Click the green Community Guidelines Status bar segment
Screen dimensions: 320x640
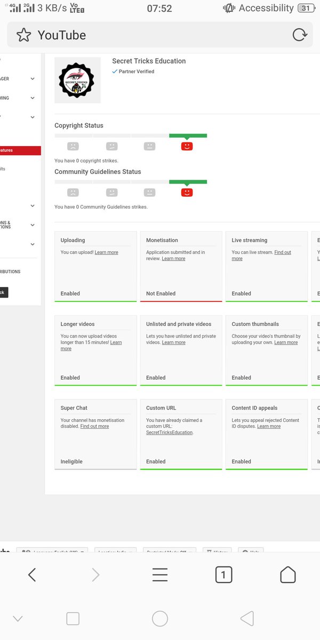click(x=188, y=182)
